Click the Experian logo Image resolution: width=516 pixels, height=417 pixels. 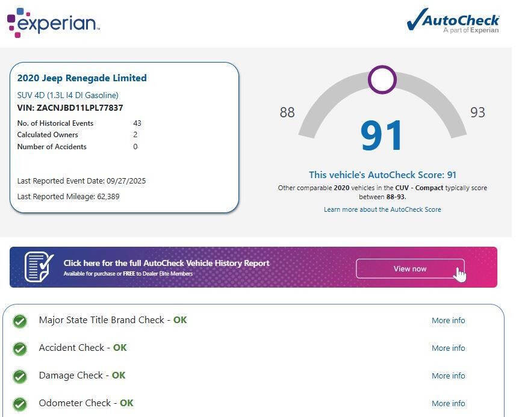[x=53, y=23]
